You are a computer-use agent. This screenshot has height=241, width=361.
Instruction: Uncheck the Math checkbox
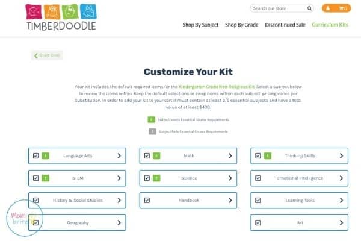coord(147,156)
